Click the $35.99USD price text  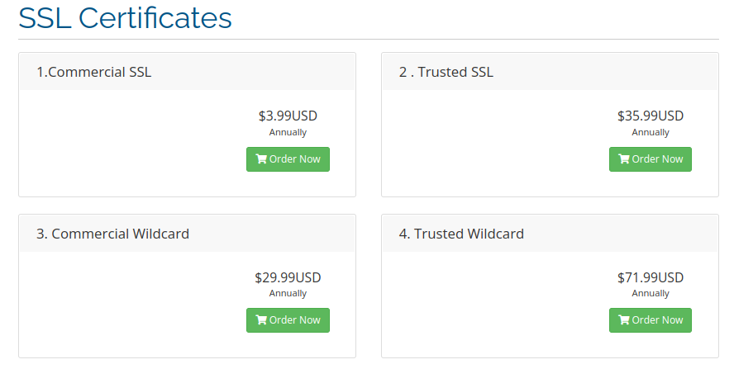pos(651,116)
